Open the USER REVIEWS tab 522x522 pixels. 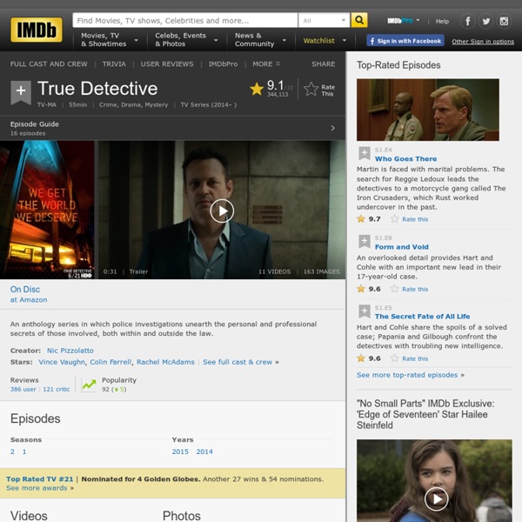coord(167,64)
